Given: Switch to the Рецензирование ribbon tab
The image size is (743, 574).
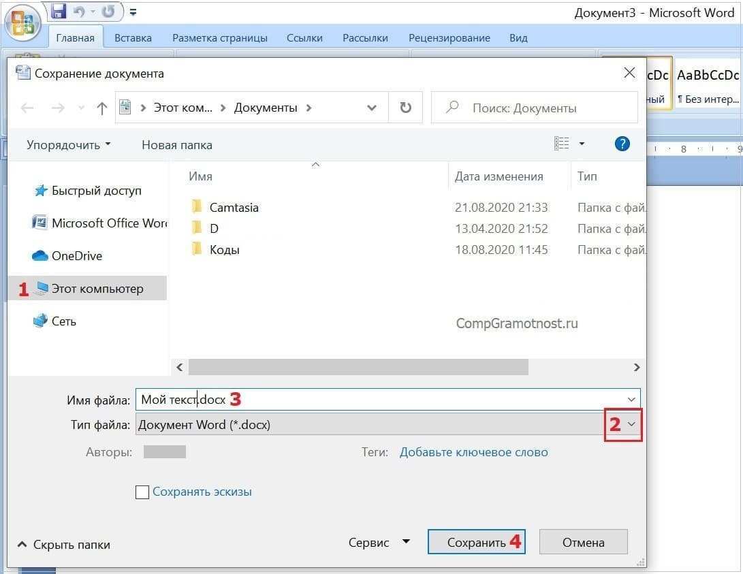Looking at the screenshot, I should pos(449,37).
